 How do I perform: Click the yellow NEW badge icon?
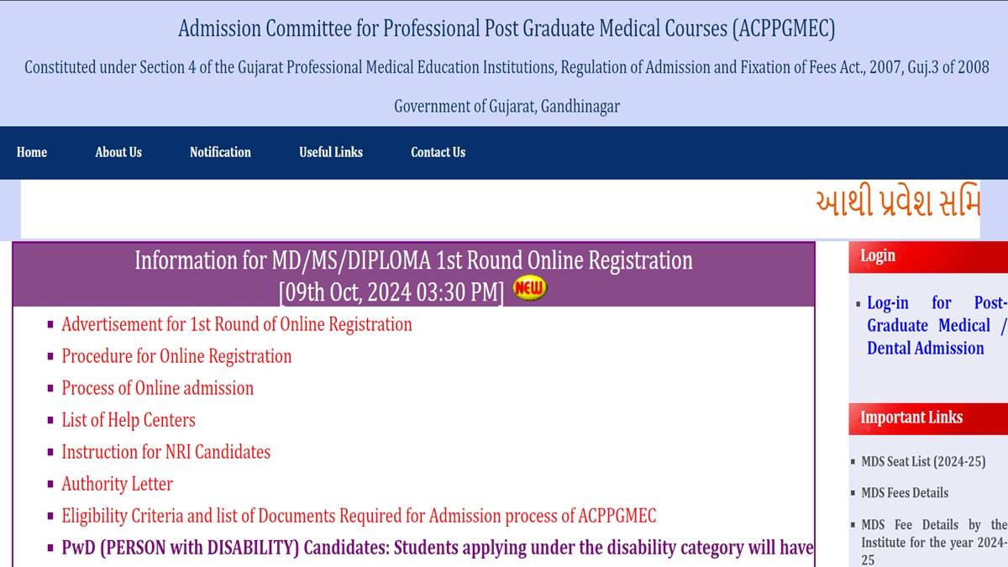click(529, 289)
